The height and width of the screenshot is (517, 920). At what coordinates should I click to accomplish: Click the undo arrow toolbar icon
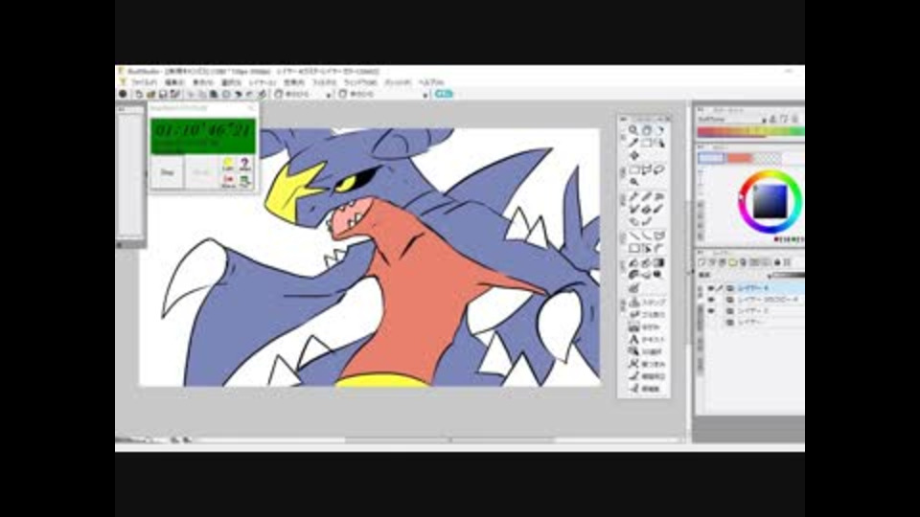(239, 94)
